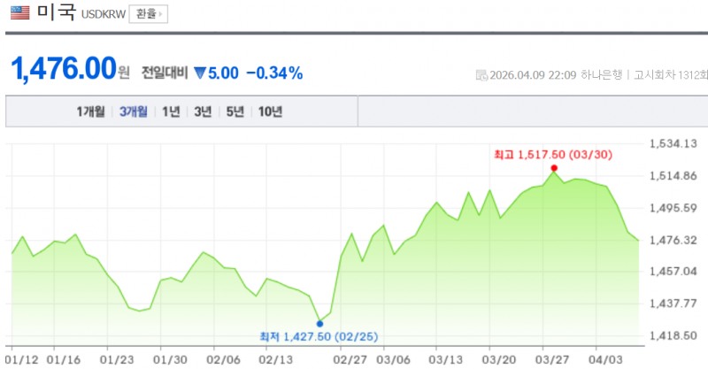Click the -0.34% change percentage

(x=274, y=73)
